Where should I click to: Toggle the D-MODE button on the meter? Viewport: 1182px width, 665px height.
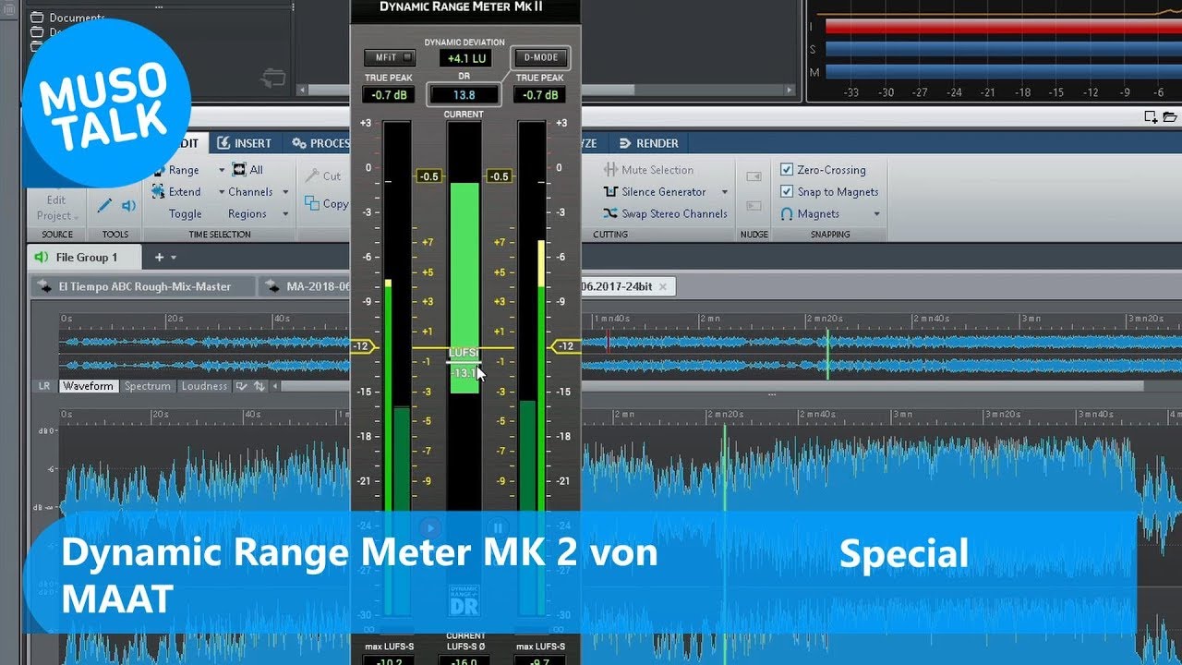tap(541, 57)
